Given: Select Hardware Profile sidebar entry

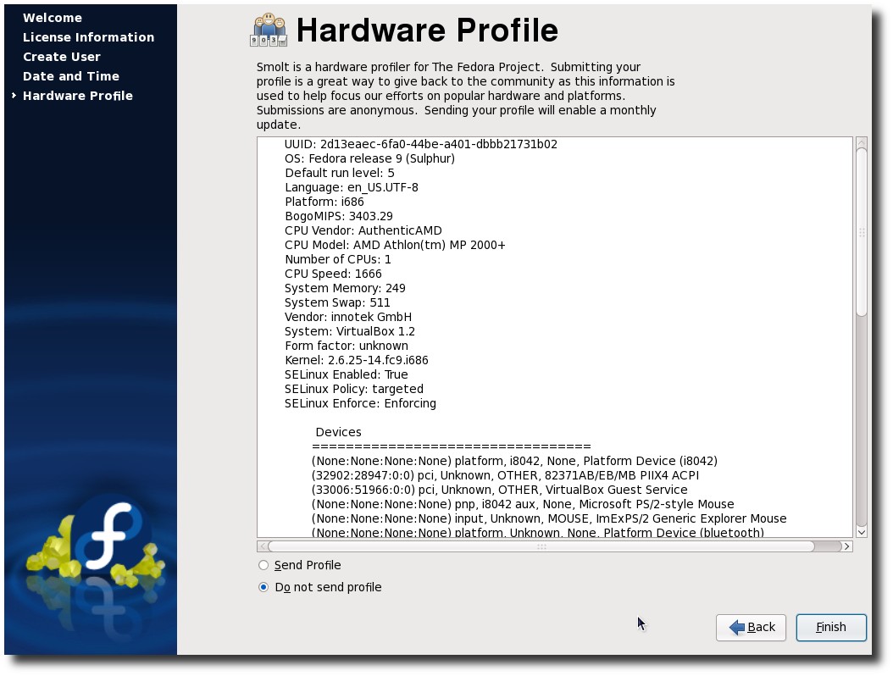Looking at the screenshot, I should coord(77,96).
